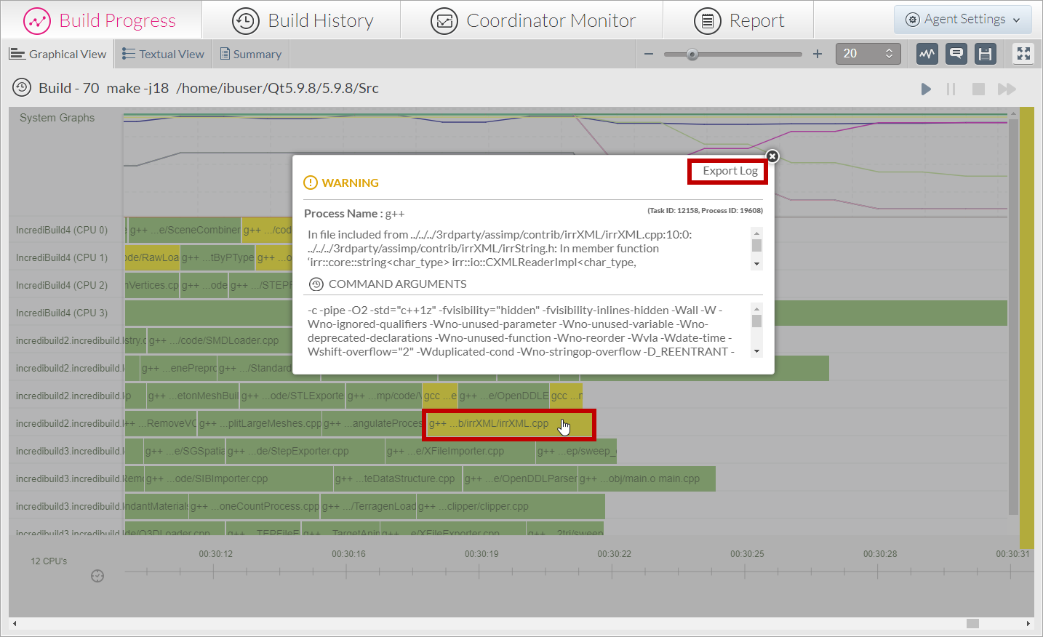Close the warning popup

click(x=772, y=156)
